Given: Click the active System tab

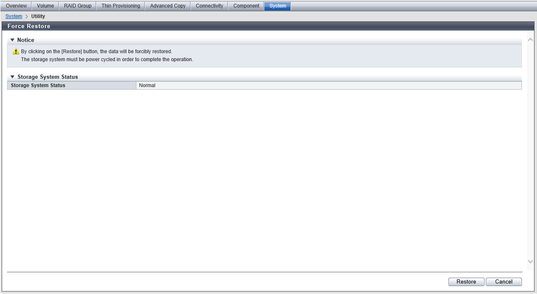Looking at the screenshot, I should 277,6.
